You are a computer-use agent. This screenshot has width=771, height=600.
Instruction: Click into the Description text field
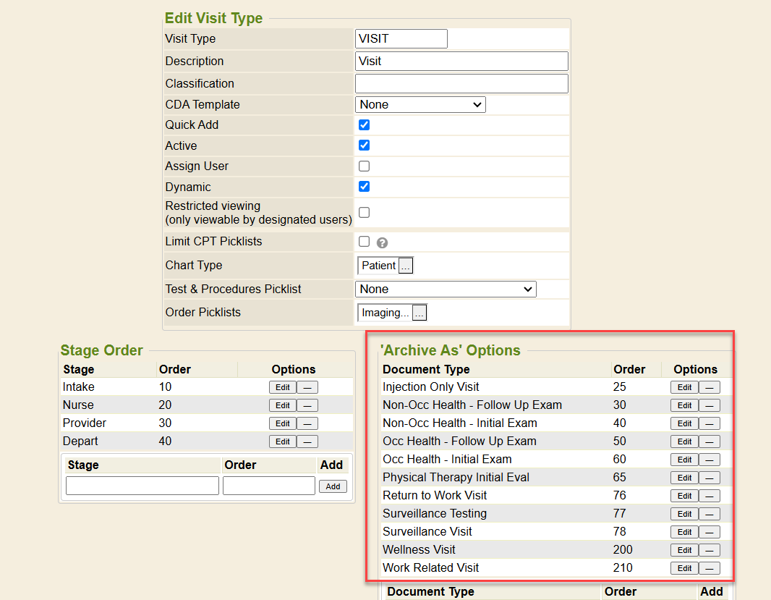[x=461, y=62]
